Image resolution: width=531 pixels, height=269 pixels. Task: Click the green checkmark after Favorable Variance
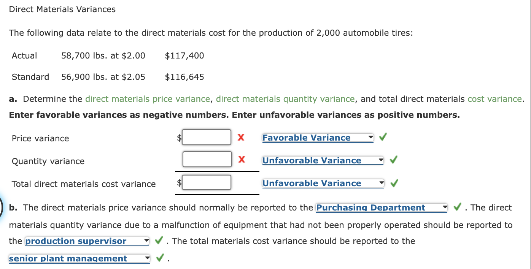coord(382,137)
